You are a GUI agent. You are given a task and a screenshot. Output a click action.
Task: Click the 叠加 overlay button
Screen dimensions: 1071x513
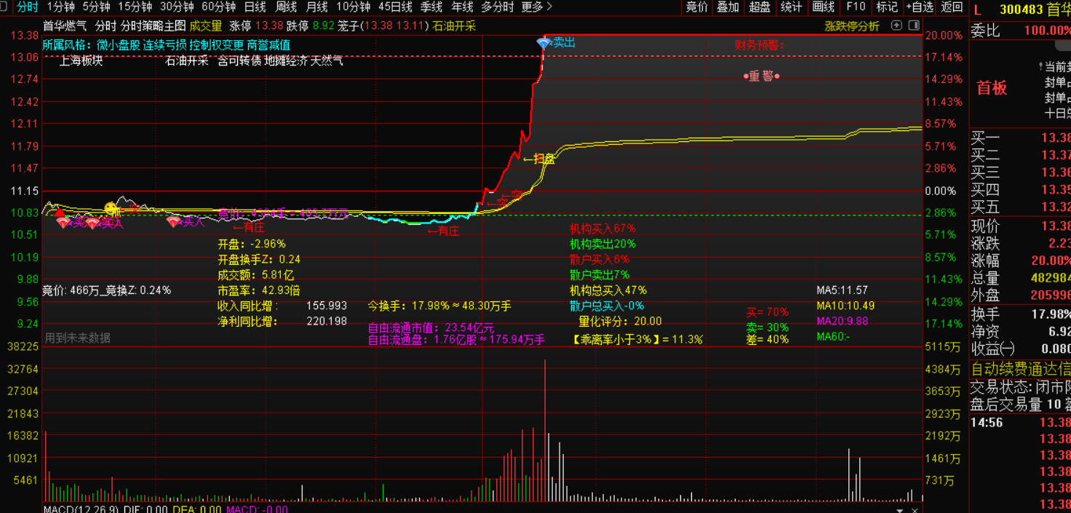(728, 7)
